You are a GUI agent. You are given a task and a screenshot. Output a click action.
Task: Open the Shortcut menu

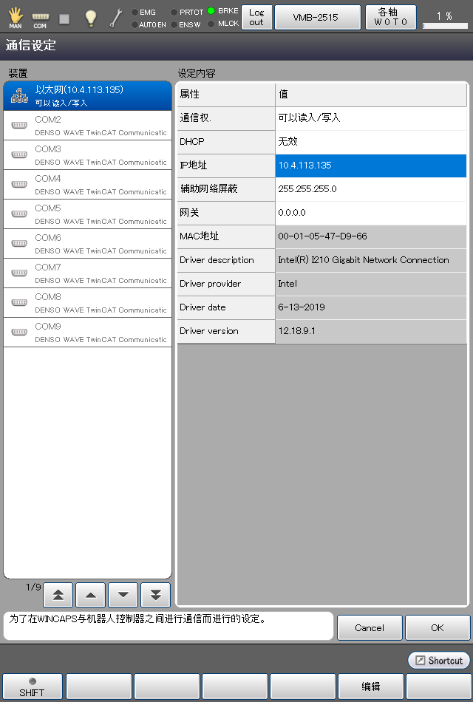coord(439,660)
